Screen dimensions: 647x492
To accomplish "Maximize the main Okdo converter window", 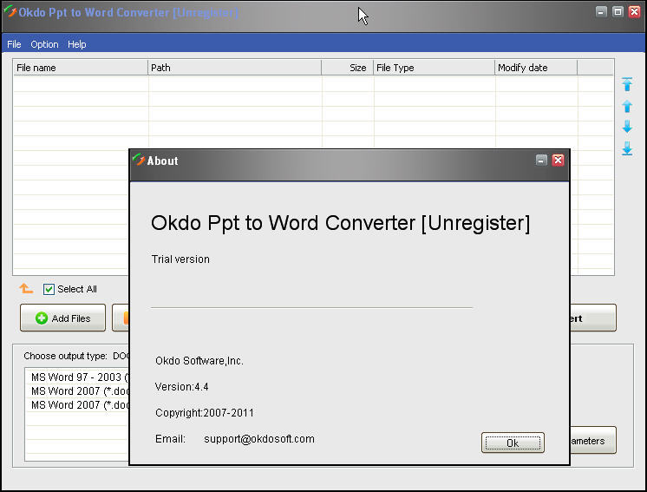I will point(618,11).
